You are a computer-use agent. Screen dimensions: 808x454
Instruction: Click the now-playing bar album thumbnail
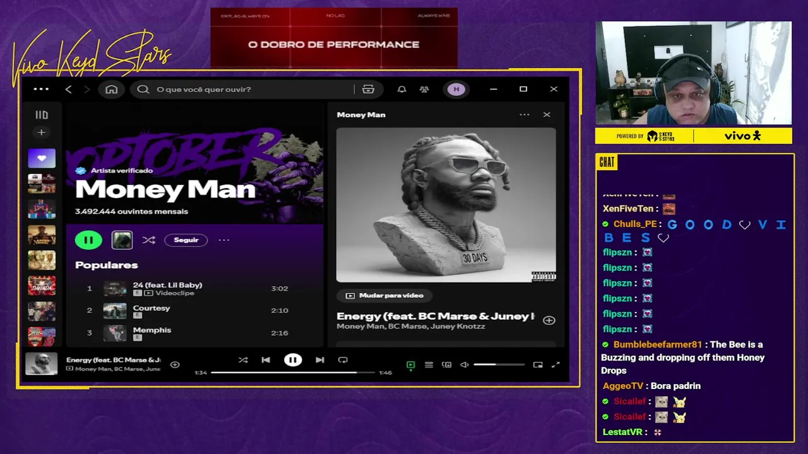(42, 364)
